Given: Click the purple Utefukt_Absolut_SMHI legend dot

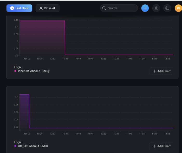Looking at the screenshot, I should (x=15, y=146).
